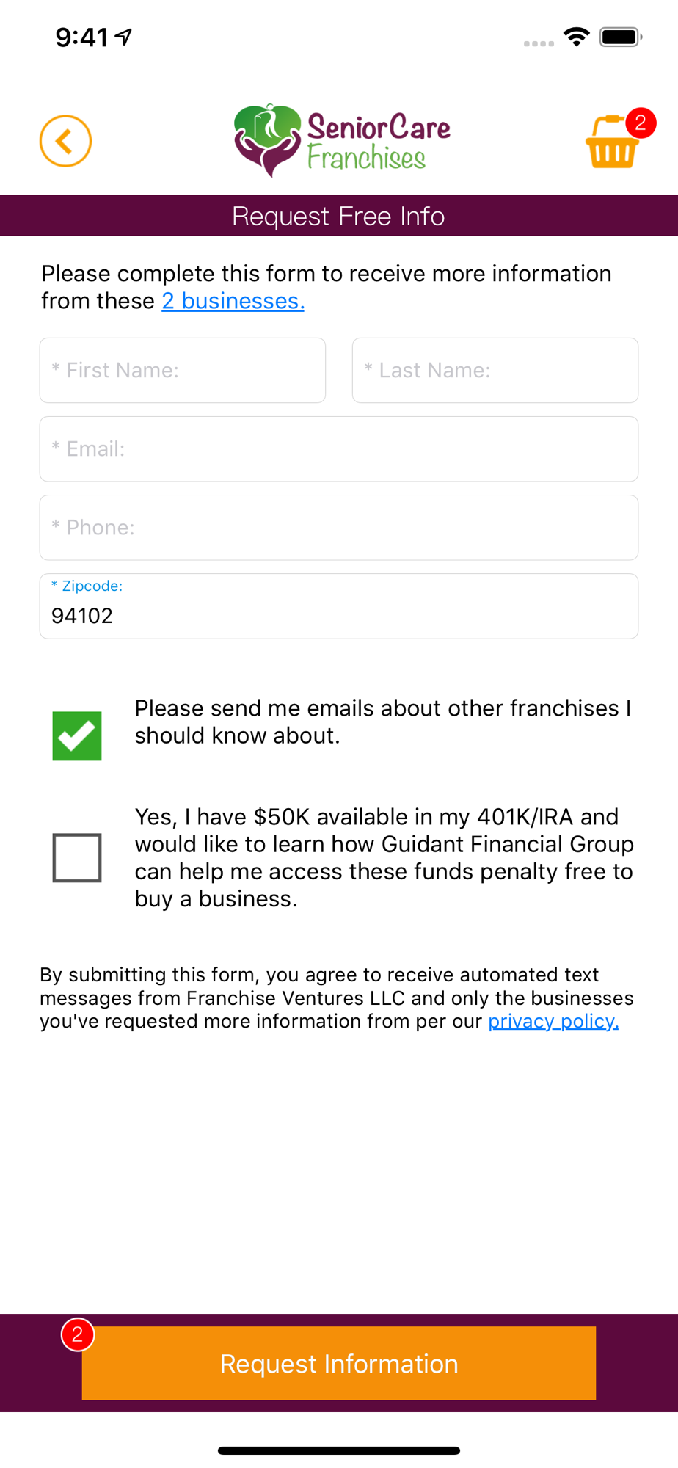Select the Email input field
The image size is (678, 1468).
(x=339, y=448)
